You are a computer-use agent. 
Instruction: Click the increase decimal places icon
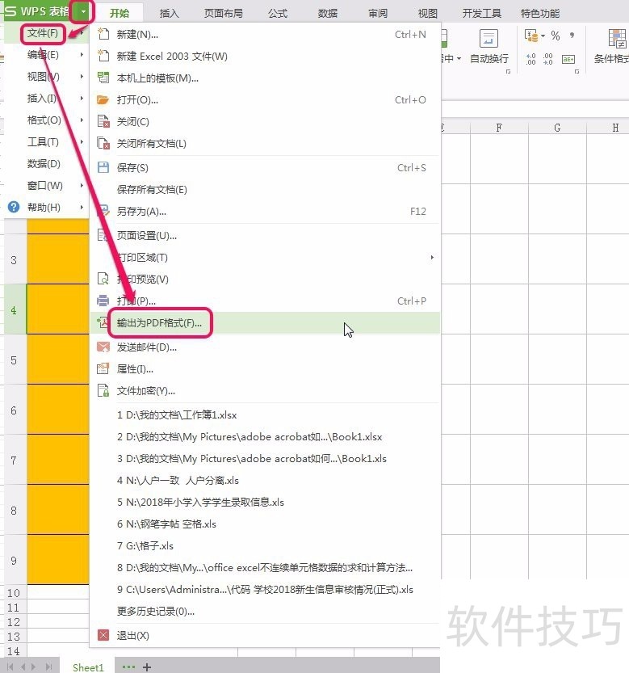coord(531,59)
